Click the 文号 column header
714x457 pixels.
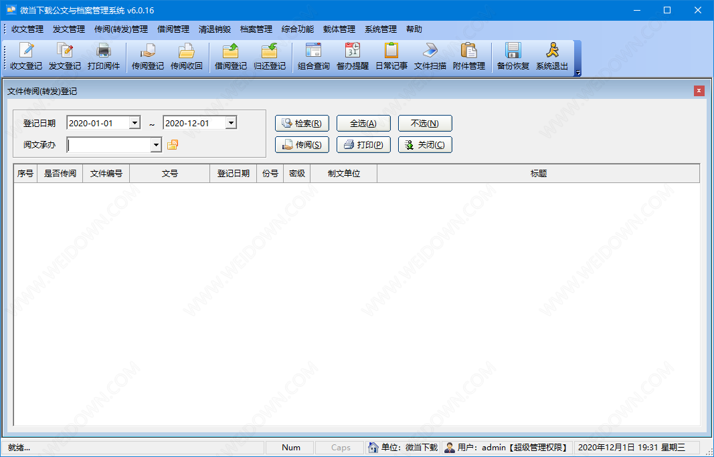[170, 173]
